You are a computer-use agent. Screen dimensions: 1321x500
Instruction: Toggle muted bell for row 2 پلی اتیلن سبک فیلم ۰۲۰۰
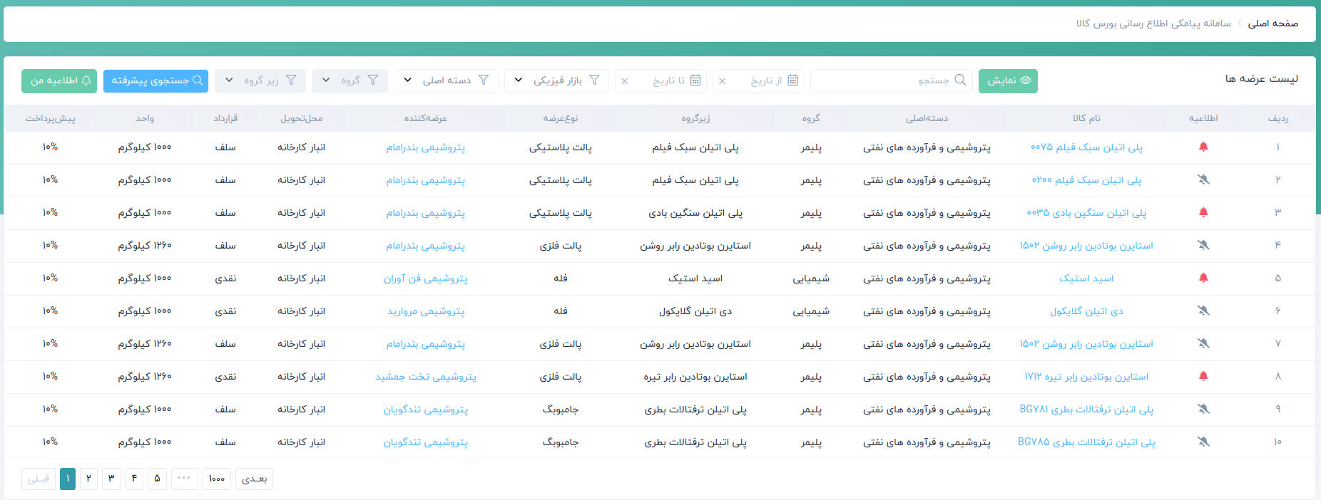1203,179
